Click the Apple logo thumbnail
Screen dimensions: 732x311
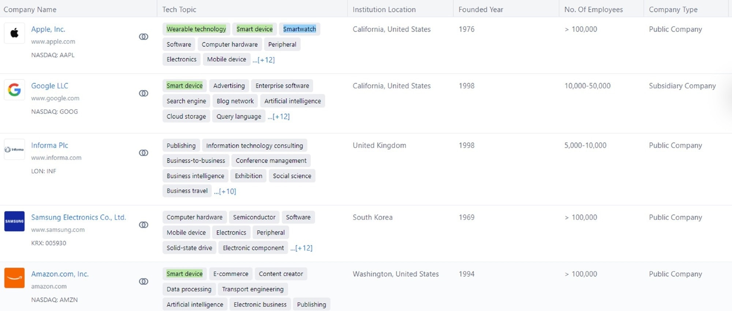tap(14, 33)
